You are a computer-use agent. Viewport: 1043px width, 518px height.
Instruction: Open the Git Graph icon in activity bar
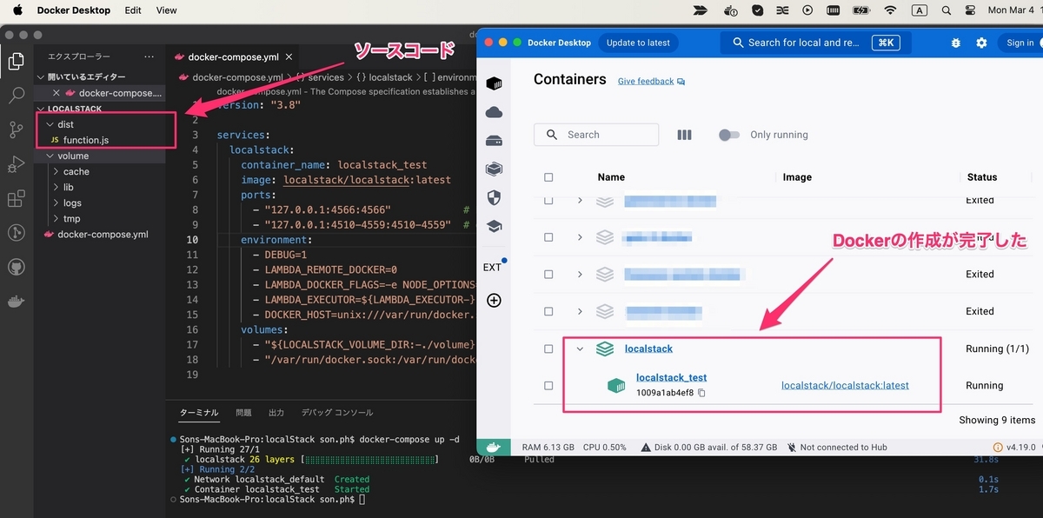[16, 233]
